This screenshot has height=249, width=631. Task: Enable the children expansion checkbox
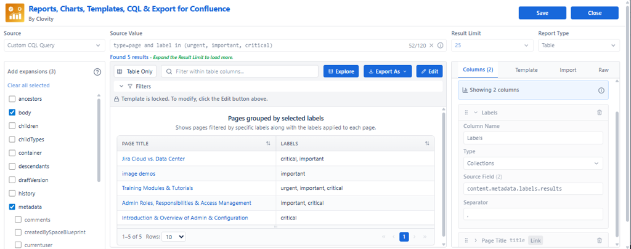(12, 126)
